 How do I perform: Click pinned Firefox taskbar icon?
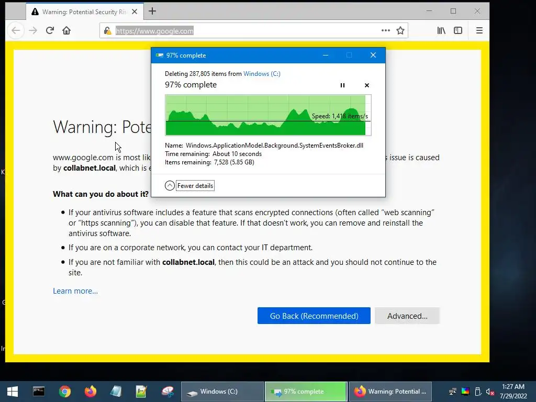pos(91,392)
